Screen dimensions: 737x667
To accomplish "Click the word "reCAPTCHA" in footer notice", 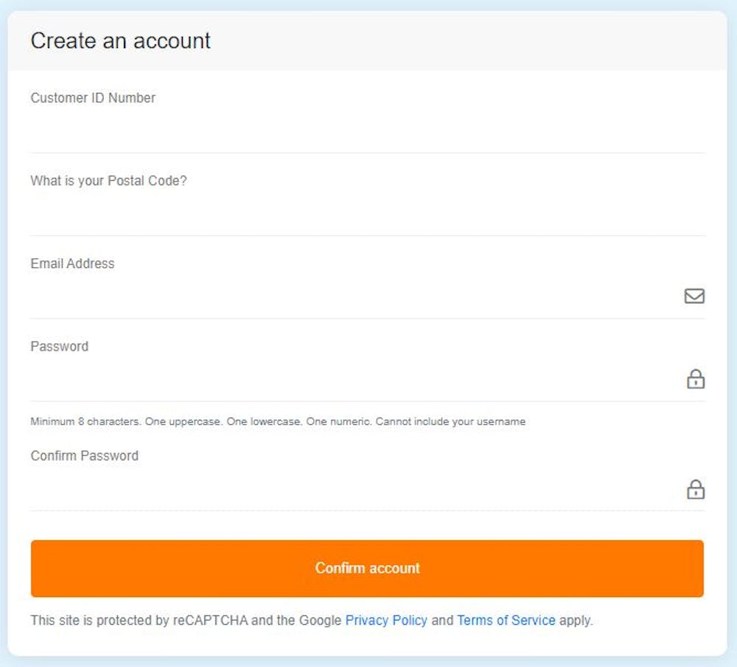I will [x=210, y=621].
